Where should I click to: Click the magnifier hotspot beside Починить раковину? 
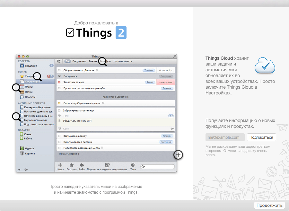coord(17,117)
